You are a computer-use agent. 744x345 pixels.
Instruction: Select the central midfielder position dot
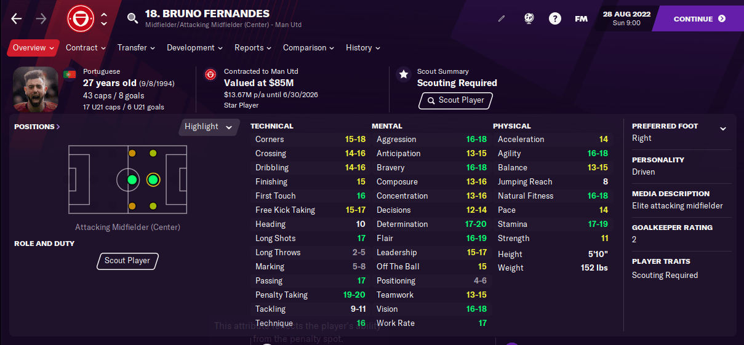point(132,180)
